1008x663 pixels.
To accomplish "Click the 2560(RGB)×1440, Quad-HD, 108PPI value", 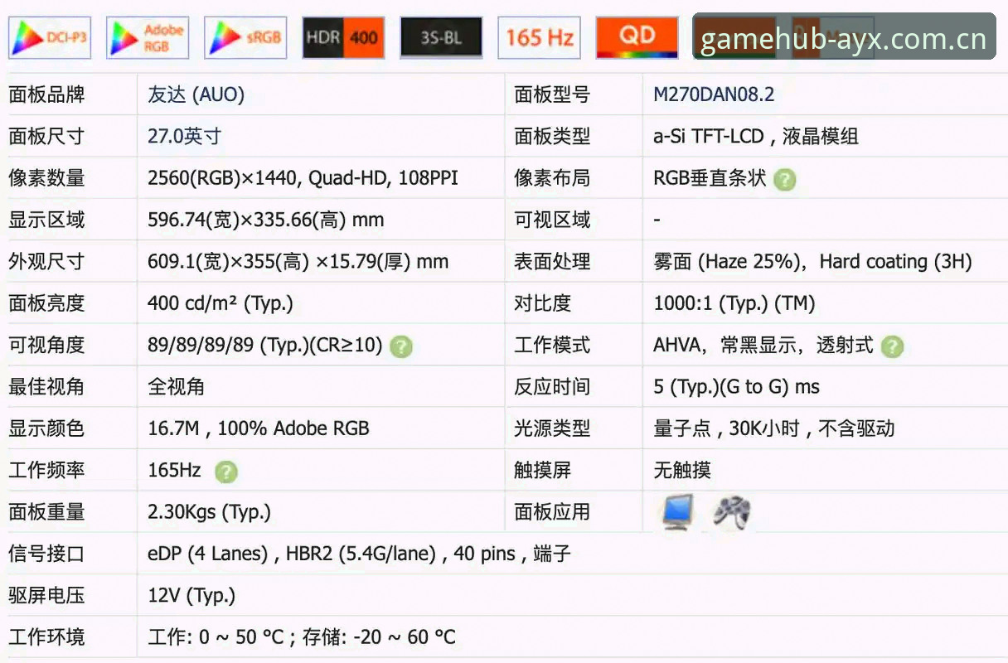I will point(303,178).
